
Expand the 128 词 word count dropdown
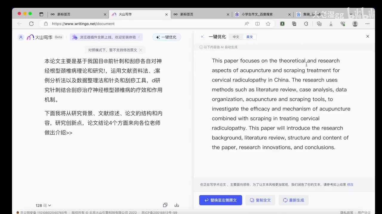click(43, 205)
